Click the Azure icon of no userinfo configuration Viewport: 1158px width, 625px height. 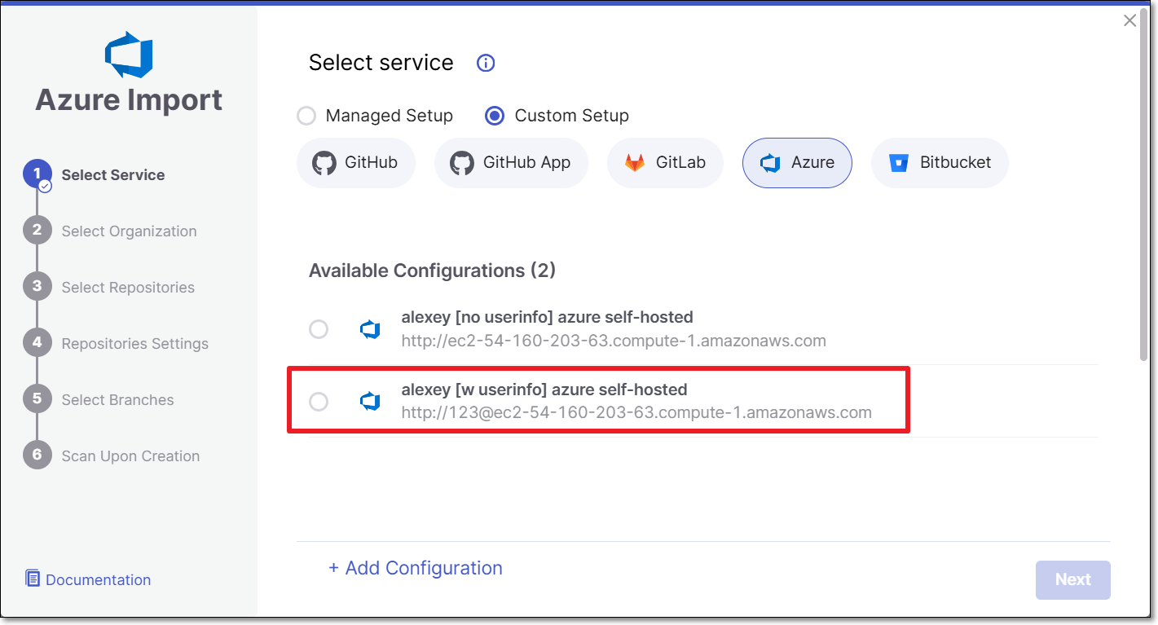pyautogui.click(x=371, y=329)
